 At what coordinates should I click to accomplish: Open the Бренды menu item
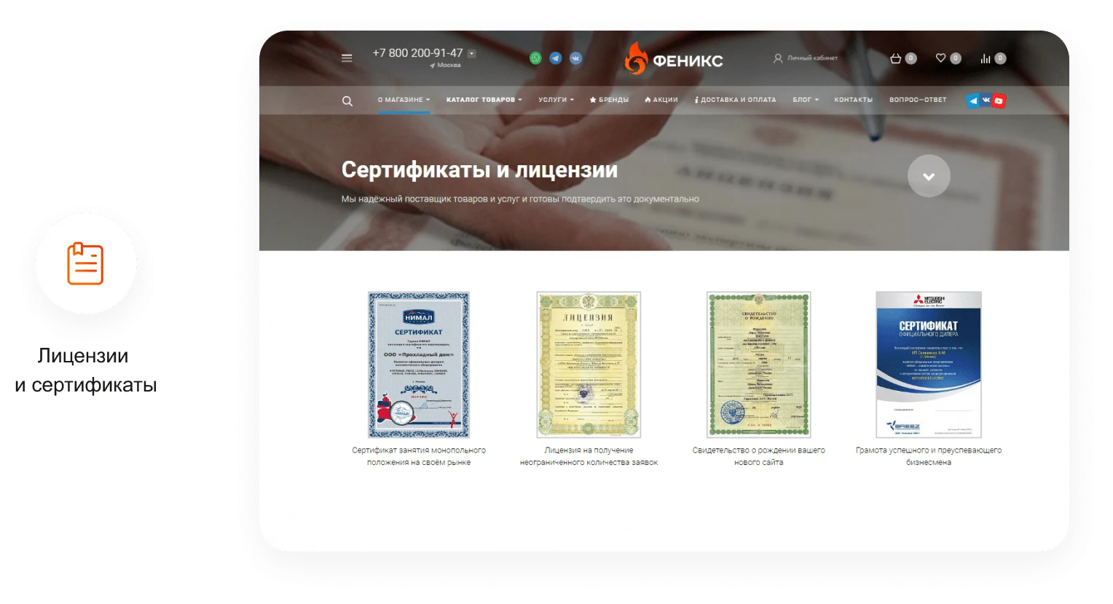click(x=609, y=100)
